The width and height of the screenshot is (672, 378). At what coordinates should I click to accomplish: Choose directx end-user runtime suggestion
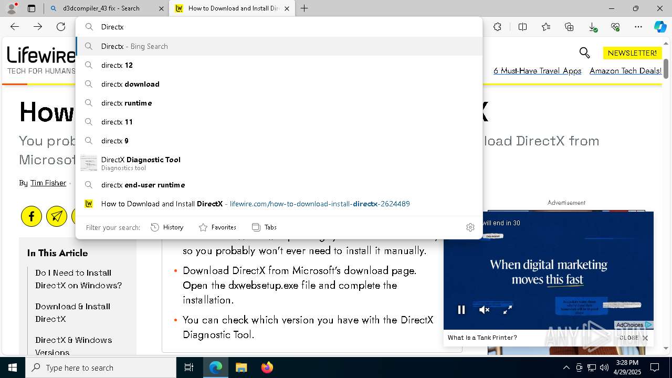pos(279,185)
